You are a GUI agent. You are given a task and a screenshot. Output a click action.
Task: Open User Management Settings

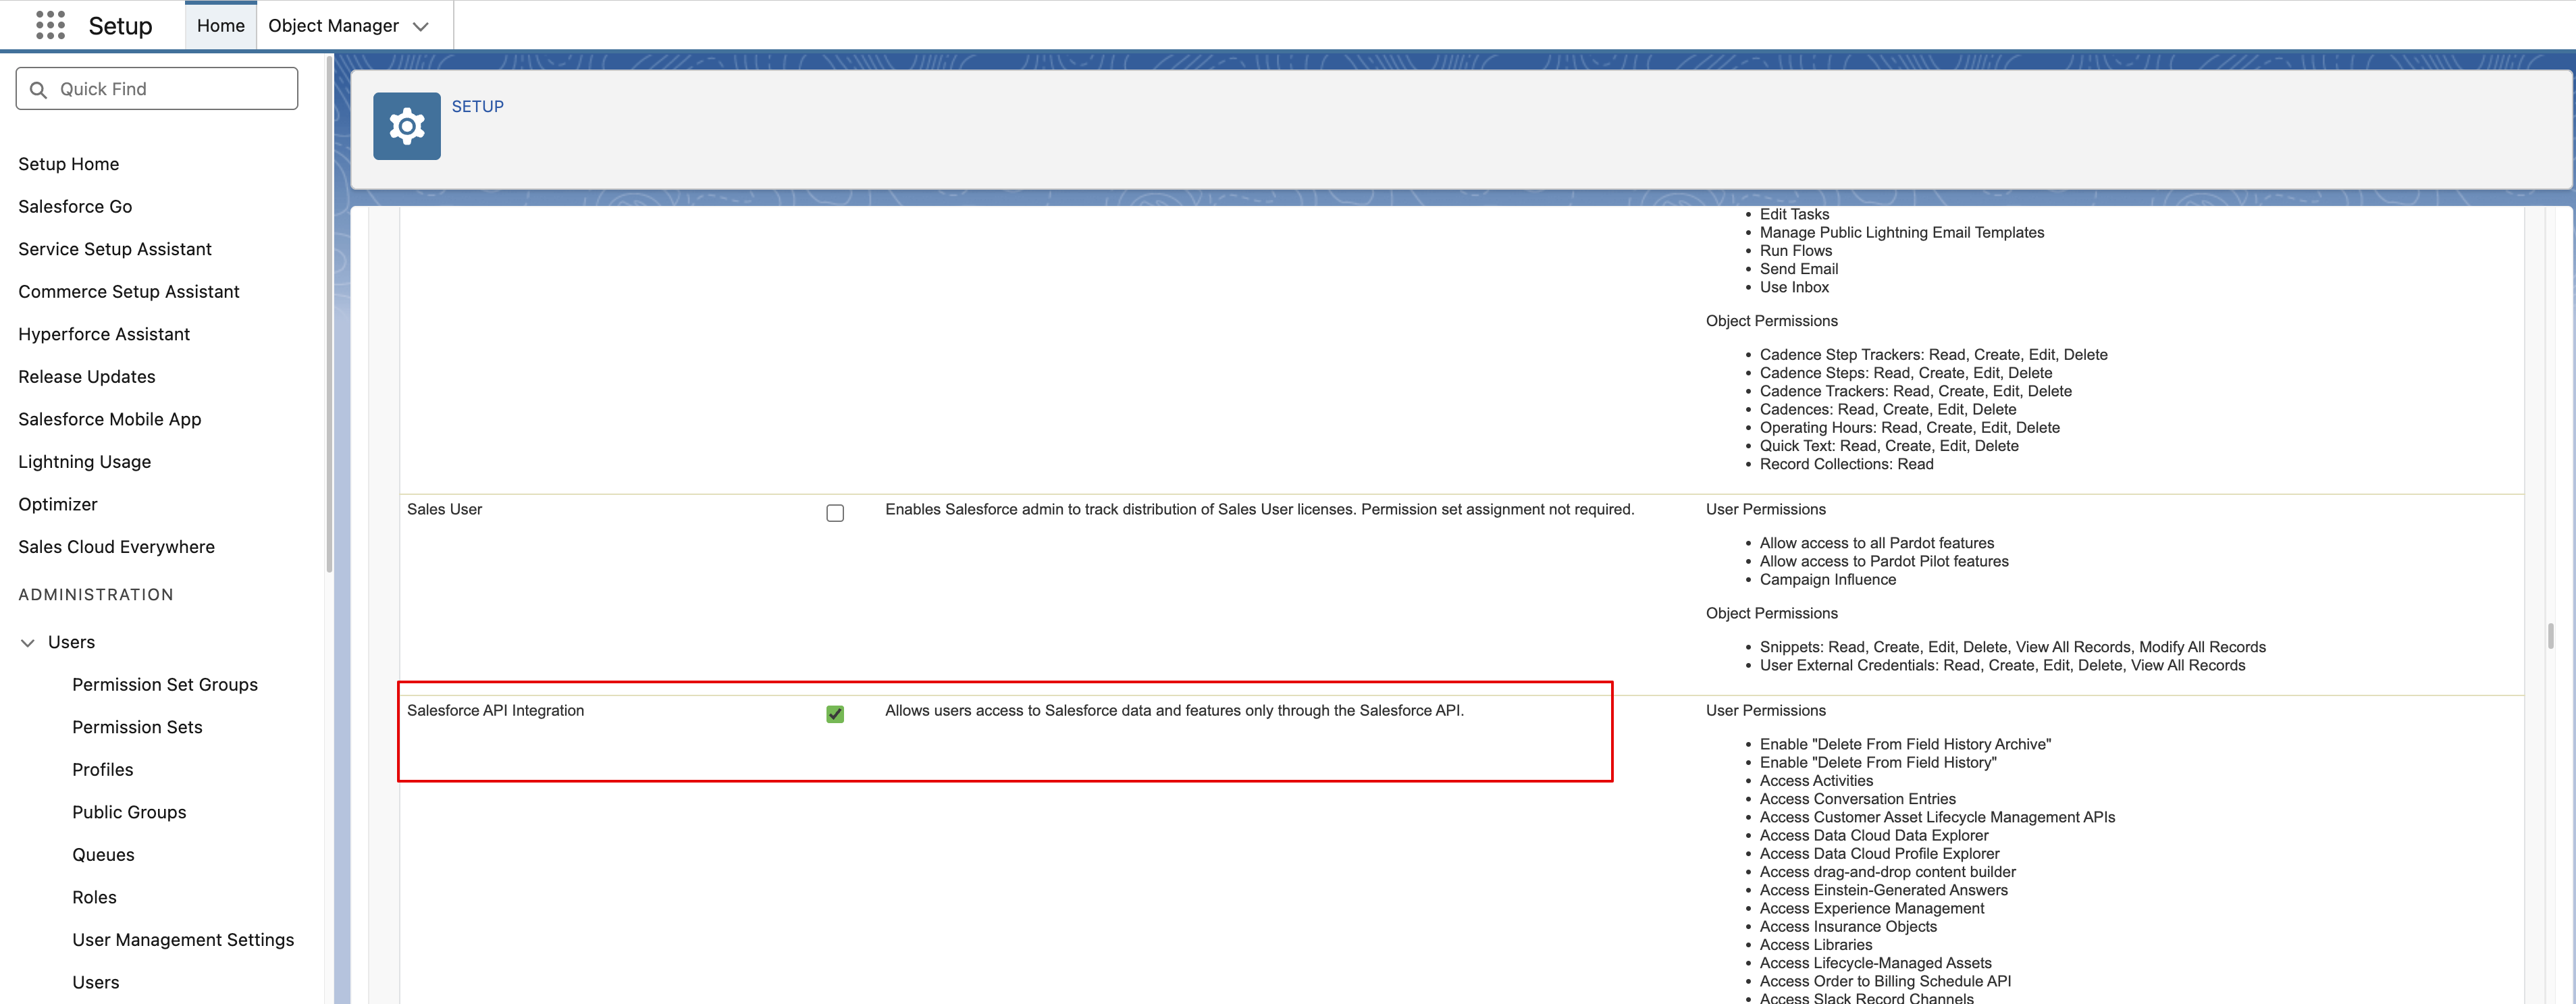[x=183, y=939]
